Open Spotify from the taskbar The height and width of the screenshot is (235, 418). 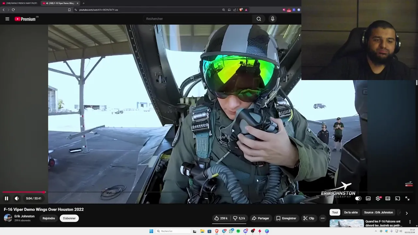238,231
